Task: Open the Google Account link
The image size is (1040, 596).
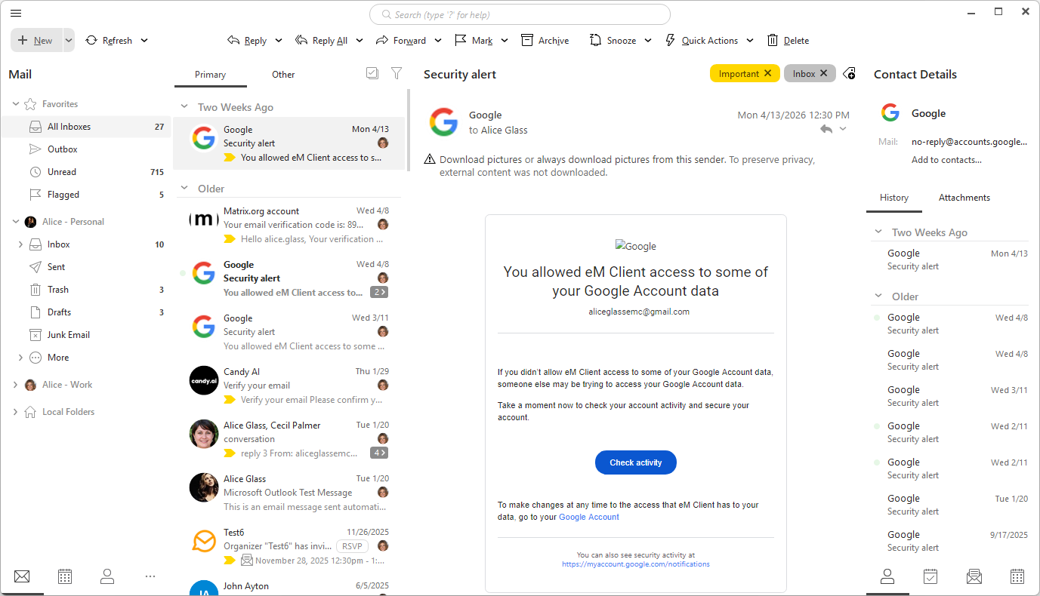Action: [x=589, y=518]
